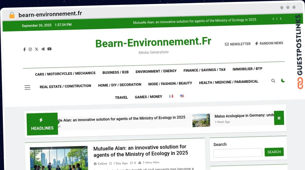This screenshot has width=305, height=170.
Task: Click the comments count on Mutuelle Alan article
Action: pos(133,163)
